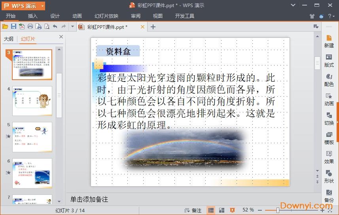The image size is (339, 215).
Task: Go to next slide double-arrow button
Action: point(317,182)
